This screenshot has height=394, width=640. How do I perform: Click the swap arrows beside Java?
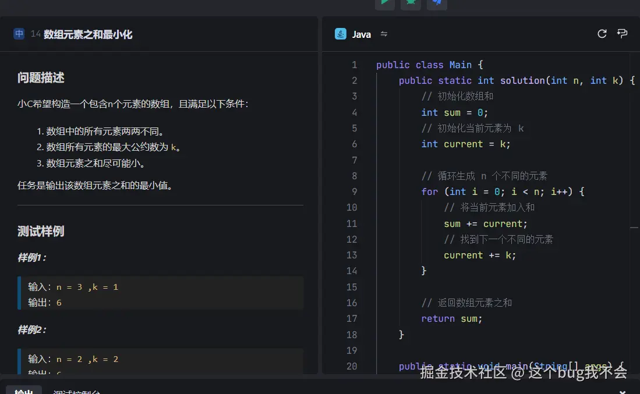[384, 34]
